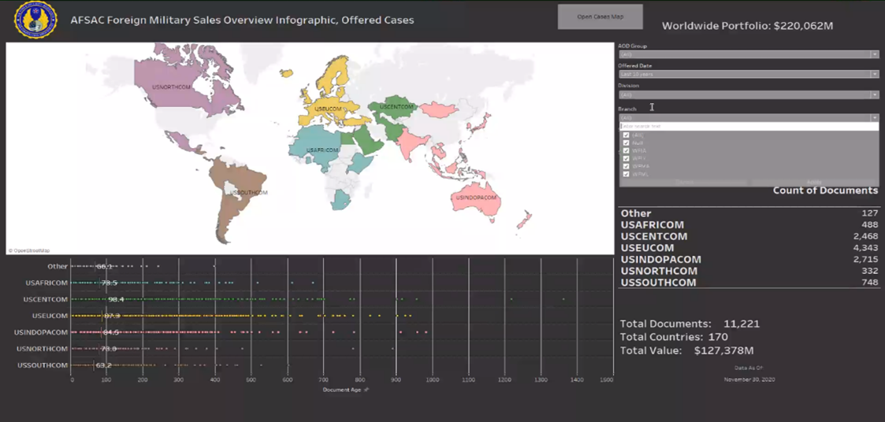Toggle the Null checkbox in Branch filter
Viewport: 885px width, 422px height.
coord(627,143)
